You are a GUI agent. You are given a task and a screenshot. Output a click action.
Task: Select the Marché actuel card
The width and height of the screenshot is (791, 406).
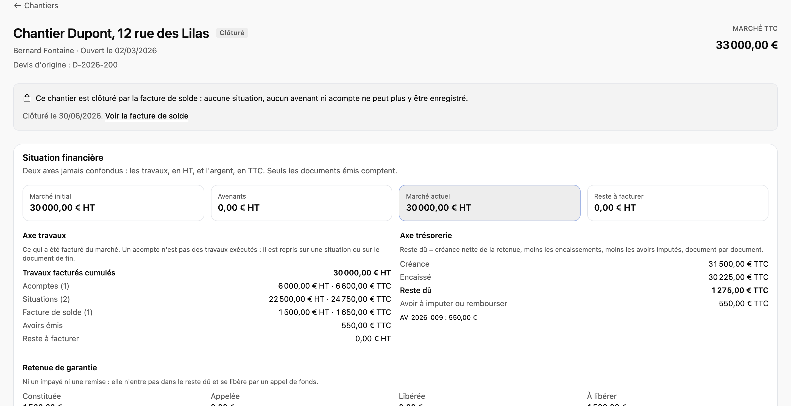(489, 203)
